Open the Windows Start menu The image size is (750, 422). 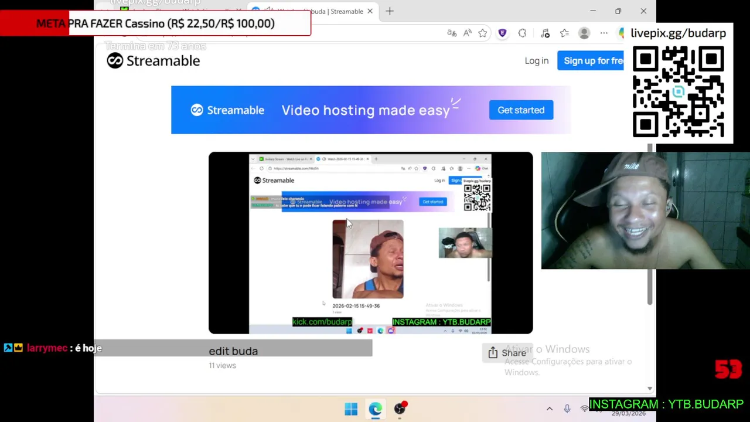point(351,409)
